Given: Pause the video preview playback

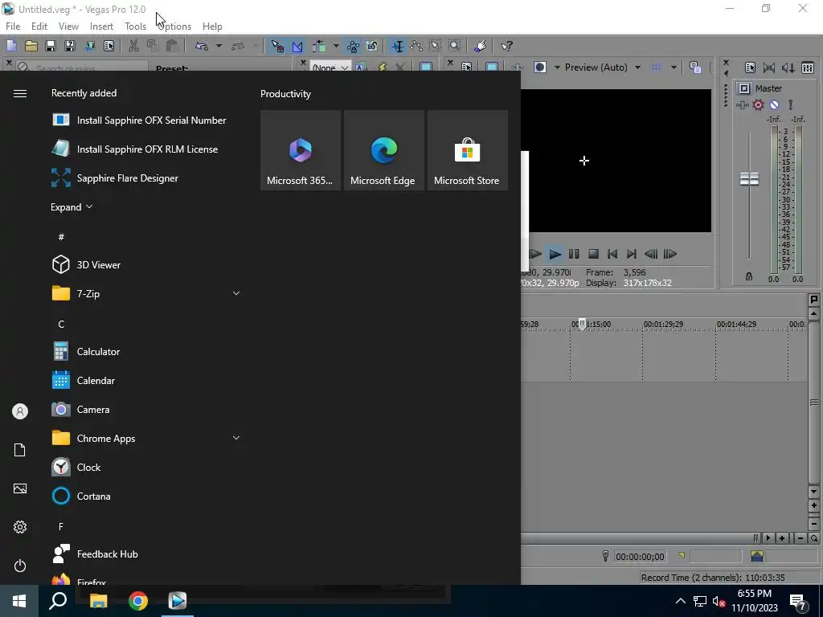Looking at the screenshot, I should [x=574, y=254].
